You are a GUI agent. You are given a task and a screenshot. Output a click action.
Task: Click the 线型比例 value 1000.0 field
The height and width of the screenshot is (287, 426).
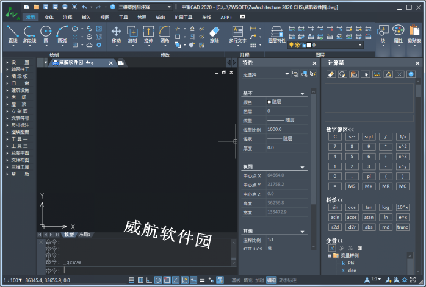pos(287,129)
